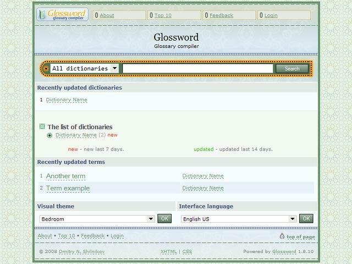Expand the All dictionaries dropdown
Screen dimensions: 352x264
click(x=85, y=68)
